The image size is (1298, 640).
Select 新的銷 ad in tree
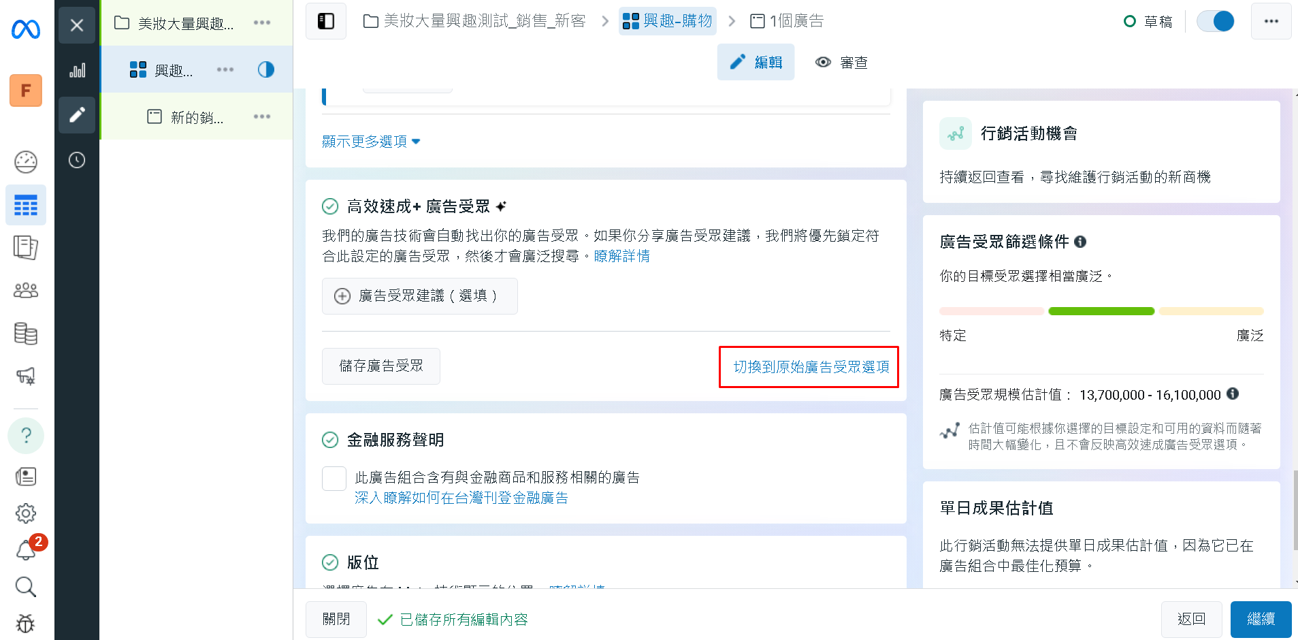tap(196, 116)
